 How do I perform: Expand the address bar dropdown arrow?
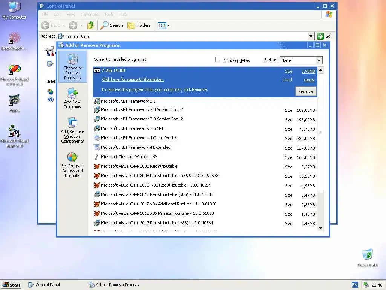[311, 36]
